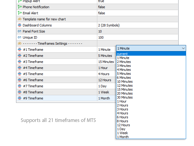Viewport: 194px width, 146px height.
Task: Click the #5 Timeframe enum icon
Action: point(19,74)
